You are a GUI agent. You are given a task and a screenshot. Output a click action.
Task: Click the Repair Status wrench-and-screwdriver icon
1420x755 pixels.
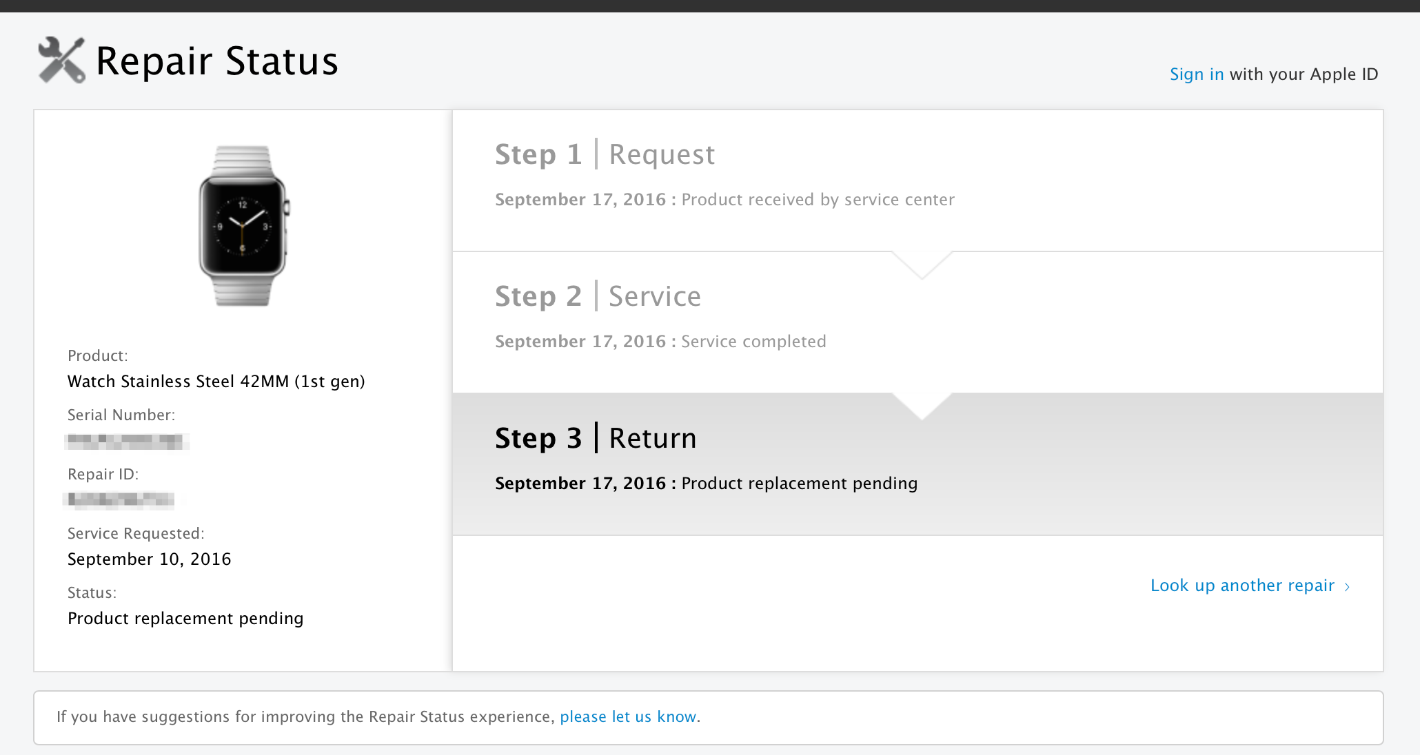(61, 61)
